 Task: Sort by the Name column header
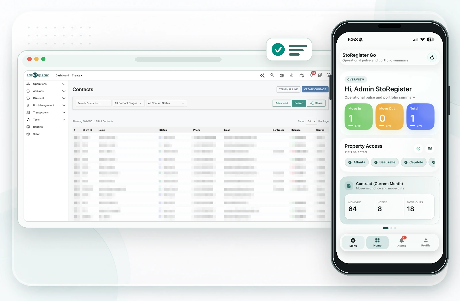102,130
